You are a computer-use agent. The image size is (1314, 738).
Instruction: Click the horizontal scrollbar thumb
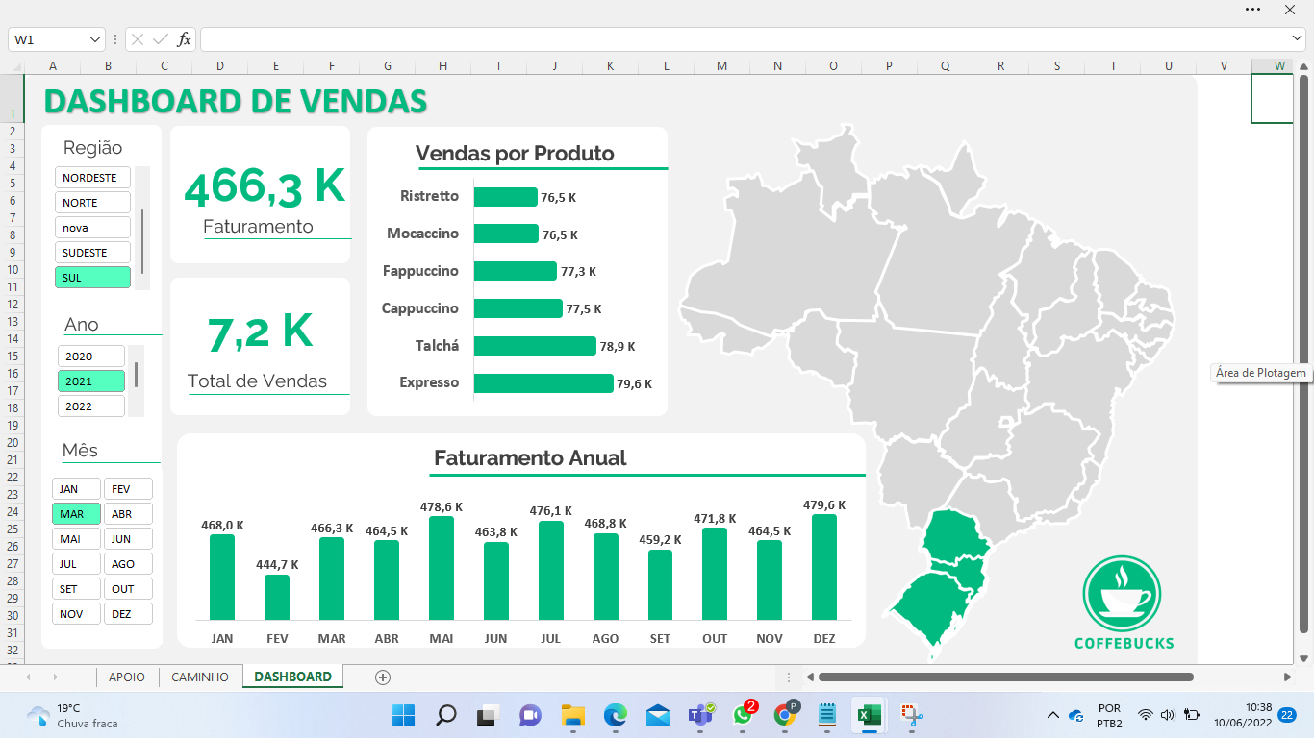pos(1005,677)
